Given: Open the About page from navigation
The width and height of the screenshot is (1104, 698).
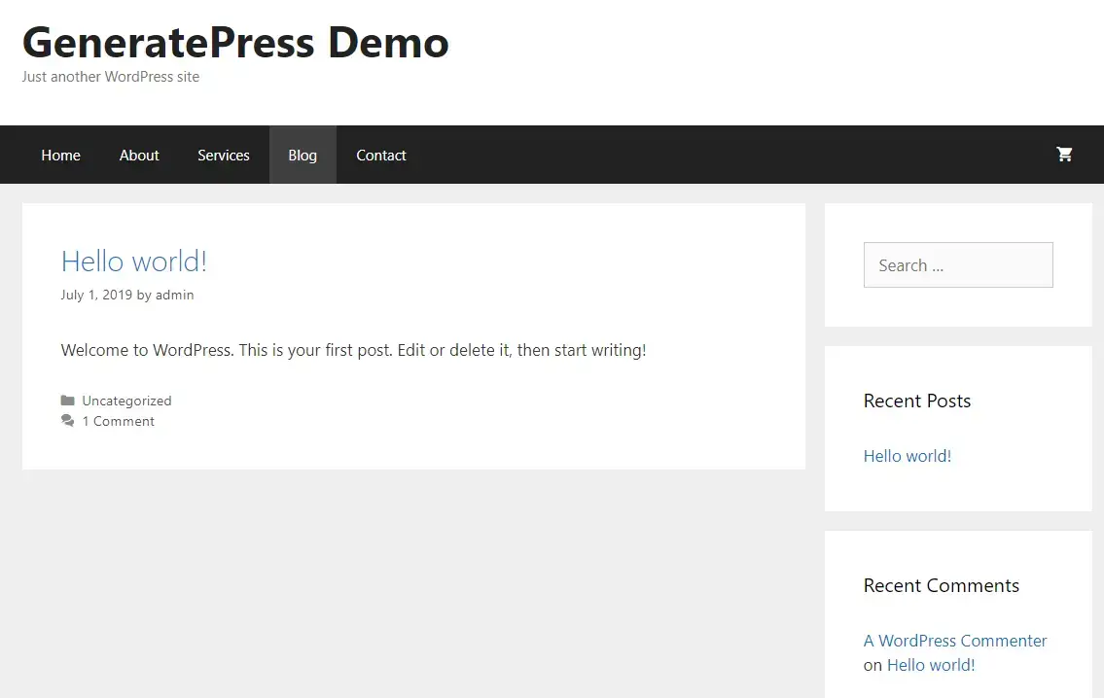Looking at the screenshot, I should coord(139,155).
